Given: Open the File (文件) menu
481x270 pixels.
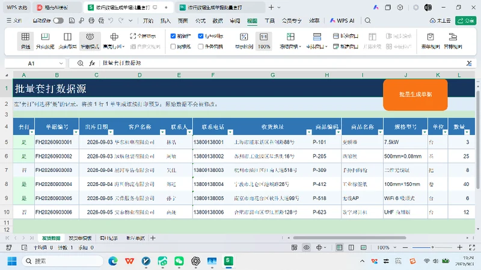Looking at the screenshot, I should pos(14,20).
